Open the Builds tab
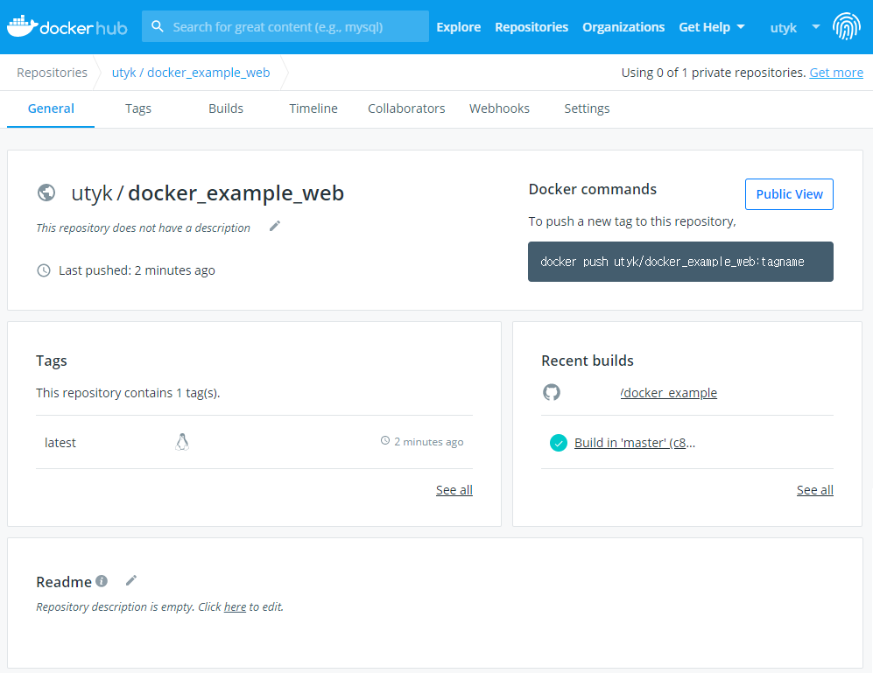 226,109
